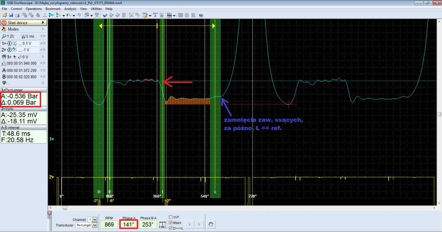Viewport: 442px width, 232px height.
Task: Click channel 2 green waveform coupling icon
Action: (14, 50)
